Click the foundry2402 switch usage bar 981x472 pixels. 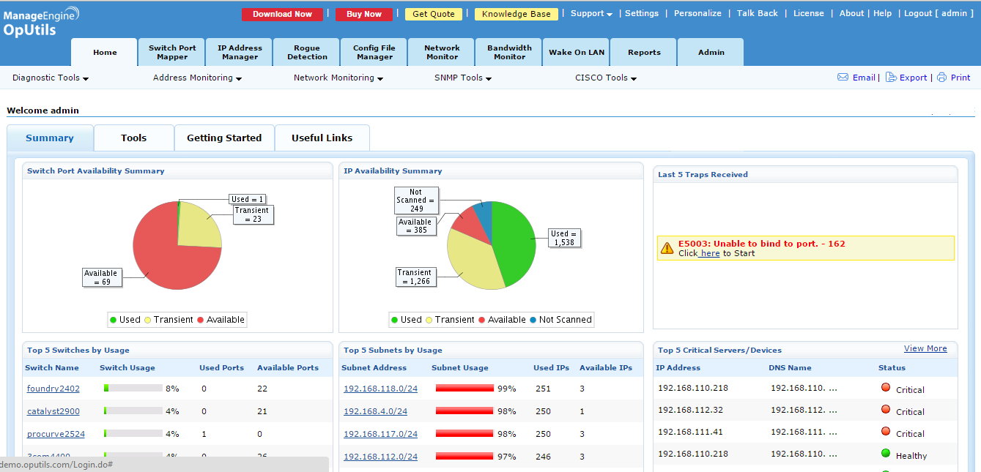point(133,389)
